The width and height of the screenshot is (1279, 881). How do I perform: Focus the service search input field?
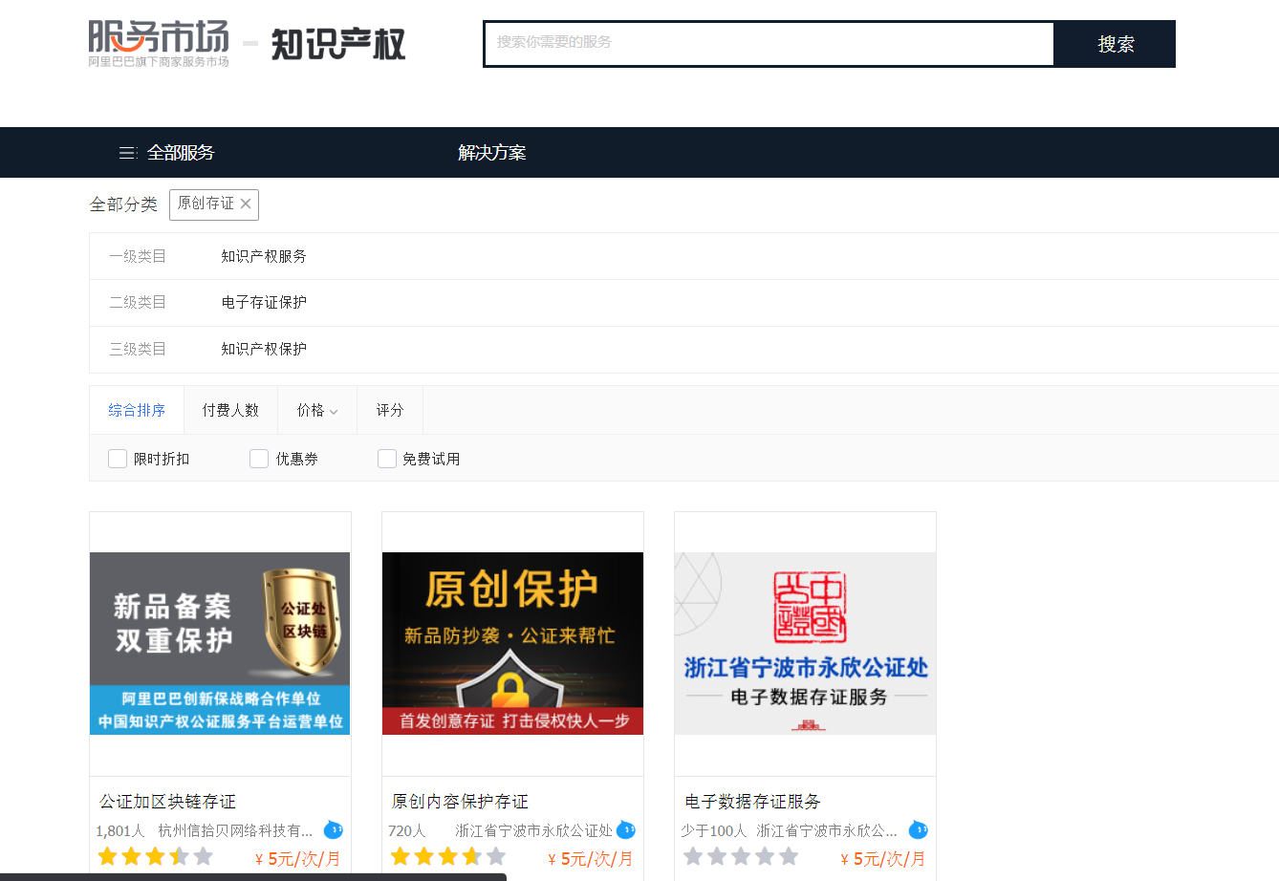tap(769, 44)
